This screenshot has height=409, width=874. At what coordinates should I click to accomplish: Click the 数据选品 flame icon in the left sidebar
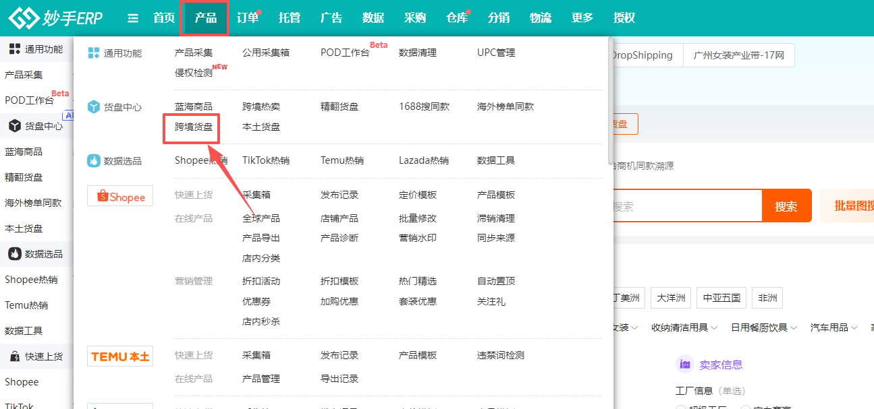tap(13, 254)
